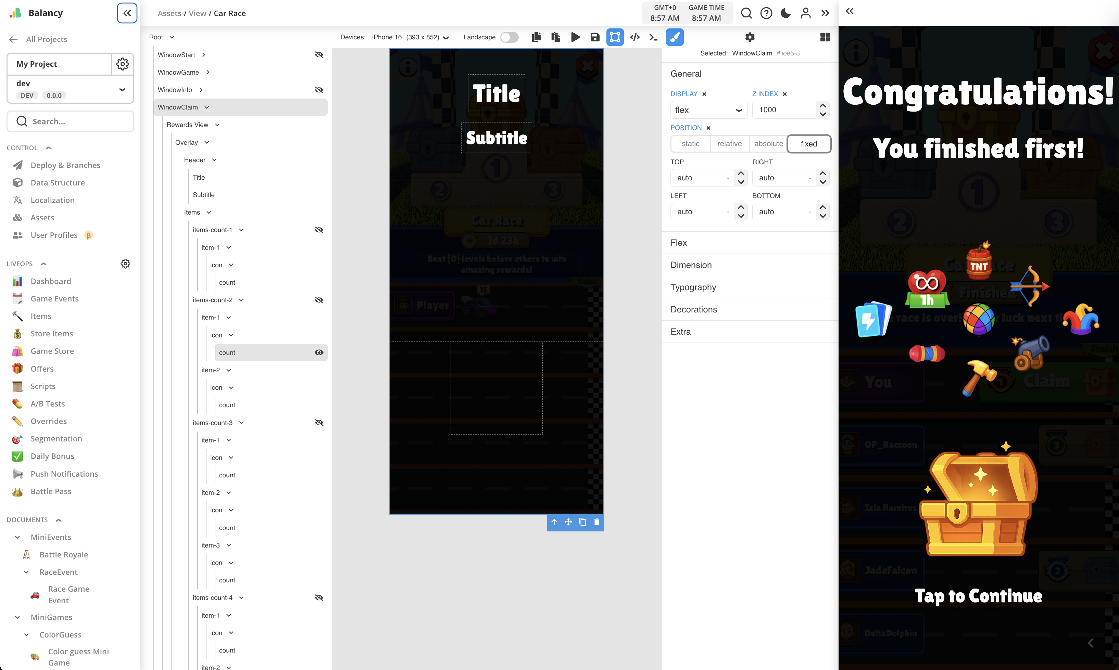This screenshot has width=1119, height=670.
Task: Click the play preview icon in toolbar
Action: 575,37
